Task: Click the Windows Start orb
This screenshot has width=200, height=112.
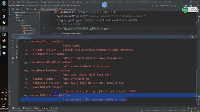Action: (4, 3)
